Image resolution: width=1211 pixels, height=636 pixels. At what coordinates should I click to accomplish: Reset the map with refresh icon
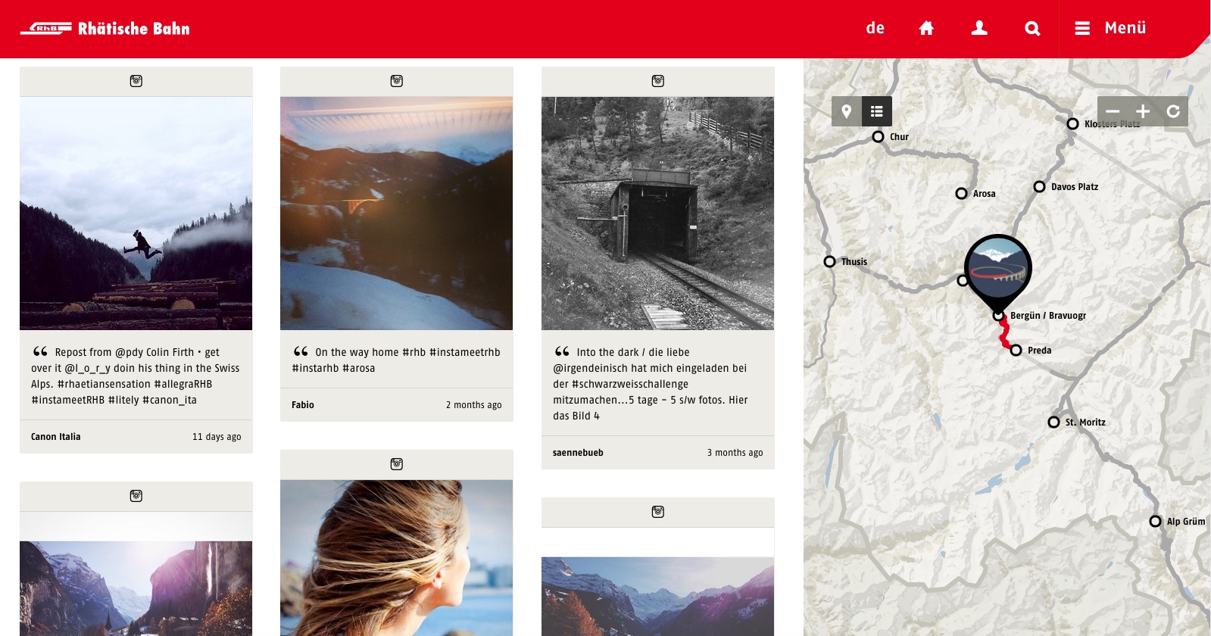tap(1173, 111)
